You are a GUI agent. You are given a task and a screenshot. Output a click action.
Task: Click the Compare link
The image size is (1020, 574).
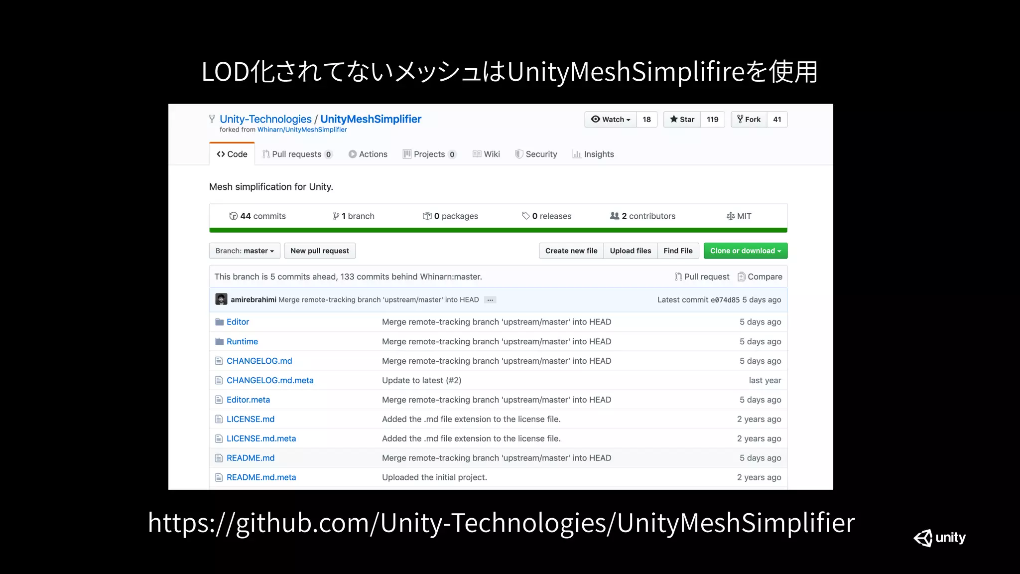[x=760, y=277]
